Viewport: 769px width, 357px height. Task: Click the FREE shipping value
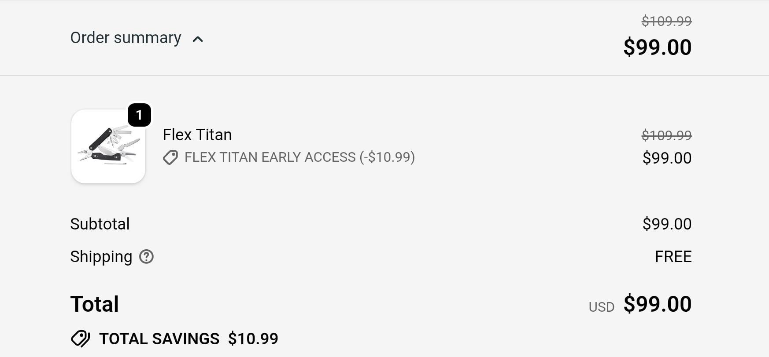(673, 256)
